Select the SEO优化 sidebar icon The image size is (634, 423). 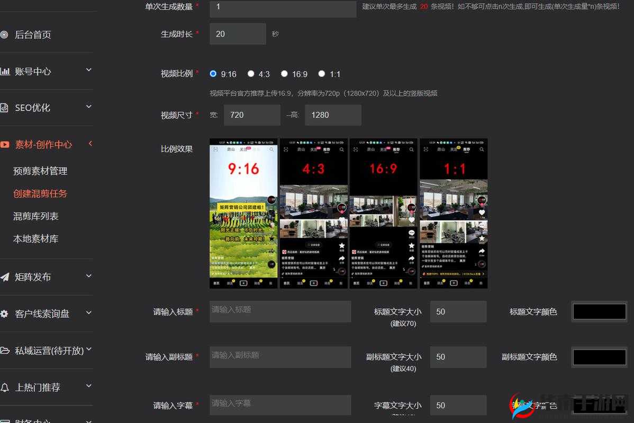(x=6, y=107)
